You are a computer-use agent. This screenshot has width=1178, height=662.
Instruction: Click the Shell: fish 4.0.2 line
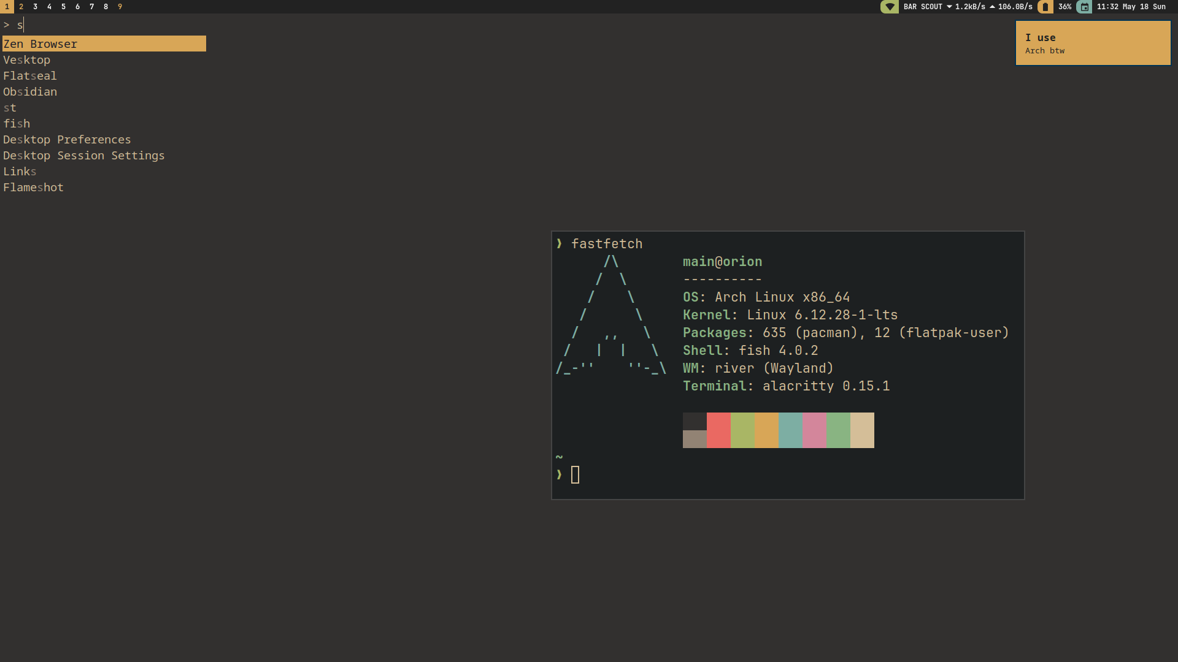click(x=750, y=351)
